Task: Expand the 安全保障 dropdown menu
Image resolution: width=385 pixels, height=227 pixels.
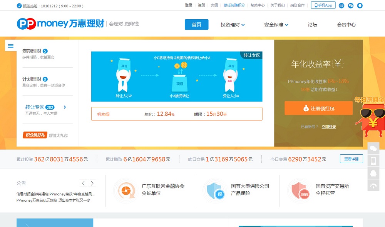Action: click(x=276, y=25)
